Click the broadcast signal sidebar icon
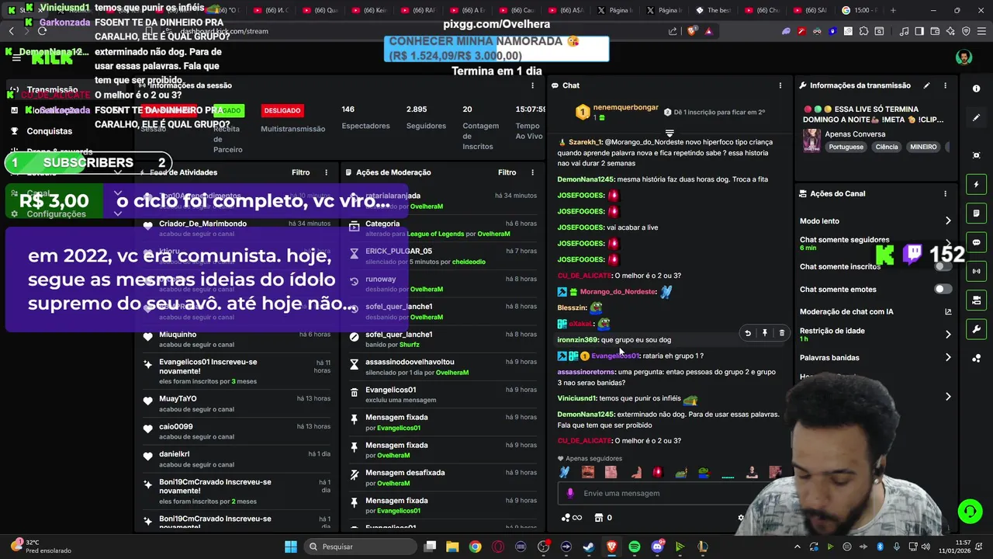Screen dimensions: 993x559 pyautogui.click(x=976, y=271)
